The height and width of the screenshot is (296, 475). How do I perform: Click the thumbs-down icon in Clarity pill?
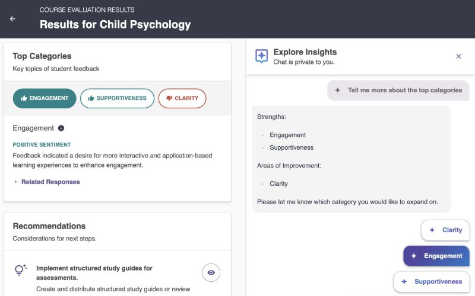(169, 98)
